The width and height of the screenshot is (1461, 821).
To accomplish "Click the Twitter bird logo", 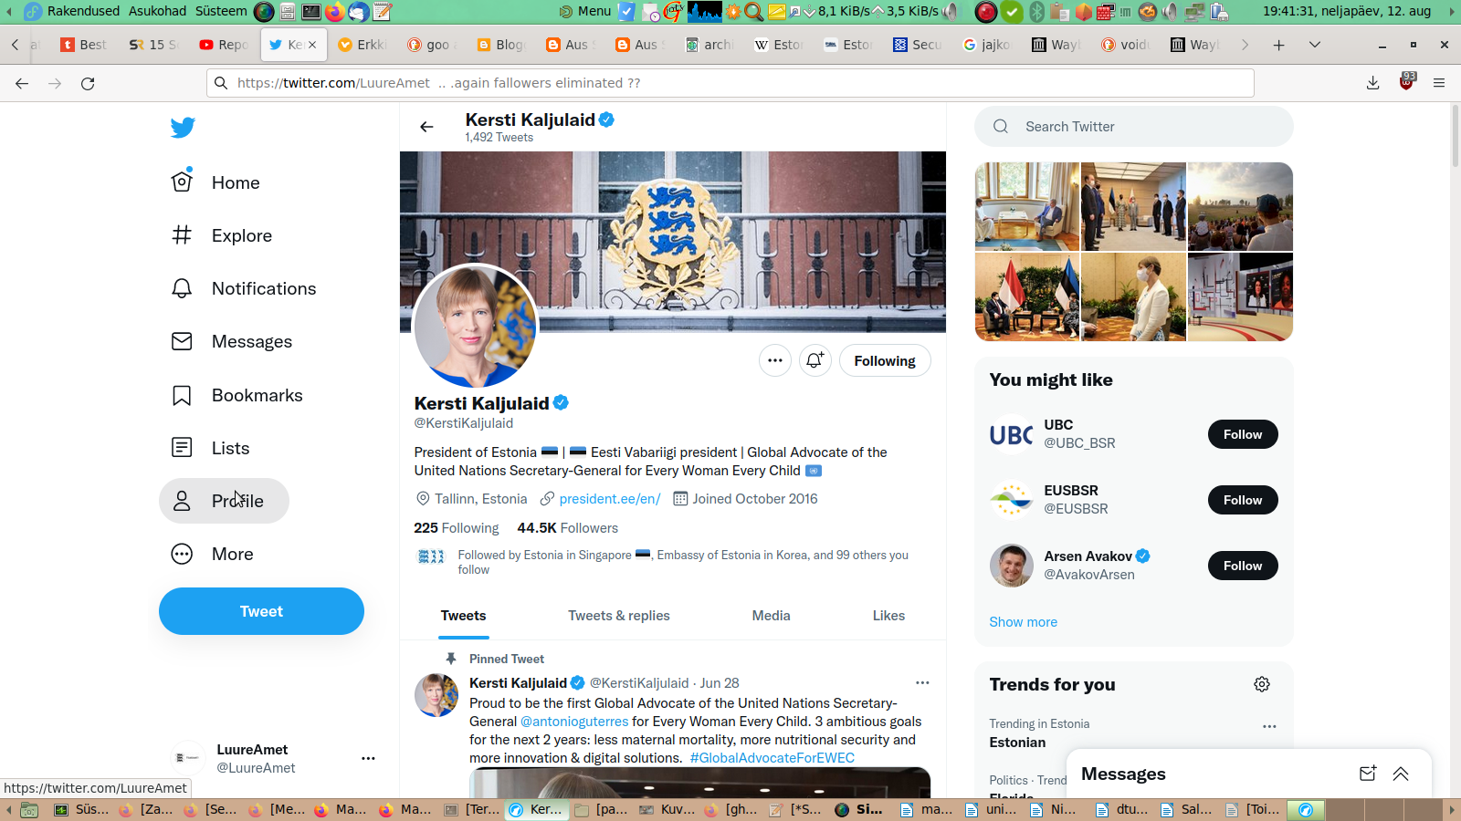I will (x=183, y=128).
